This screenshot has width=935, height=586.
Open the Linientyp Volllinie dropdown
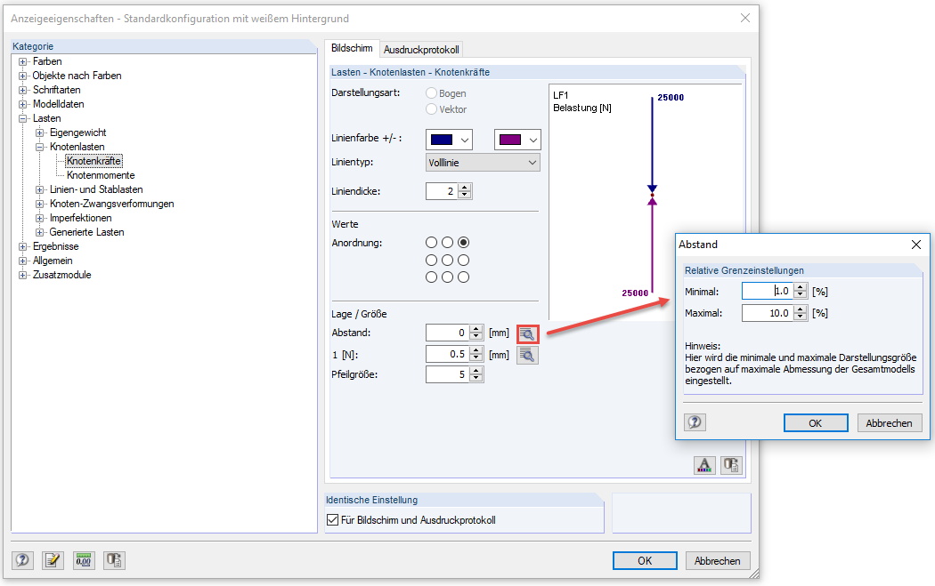[x=483, y=163]
